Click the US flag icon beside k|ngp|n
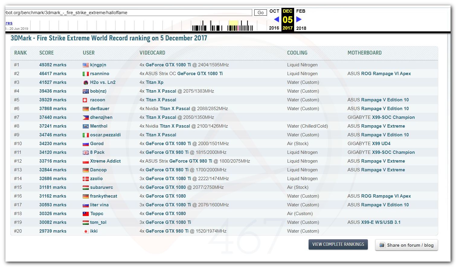 (x=86, y=65)
